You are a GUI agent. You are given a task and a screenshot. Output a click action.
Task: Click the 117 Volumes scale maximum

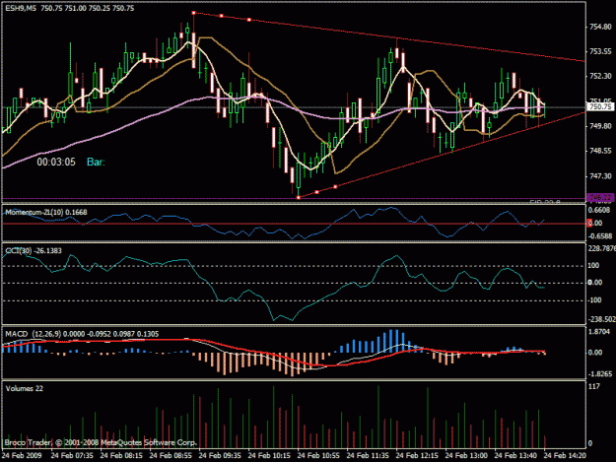(x=594, y=387)
